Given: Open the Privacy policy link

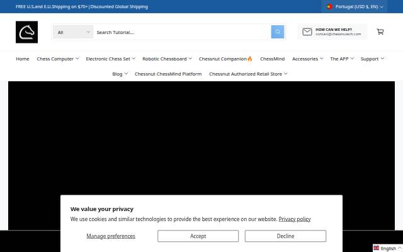Looking at the screenshot, I should pyautogui.click(x=295, y=219).
